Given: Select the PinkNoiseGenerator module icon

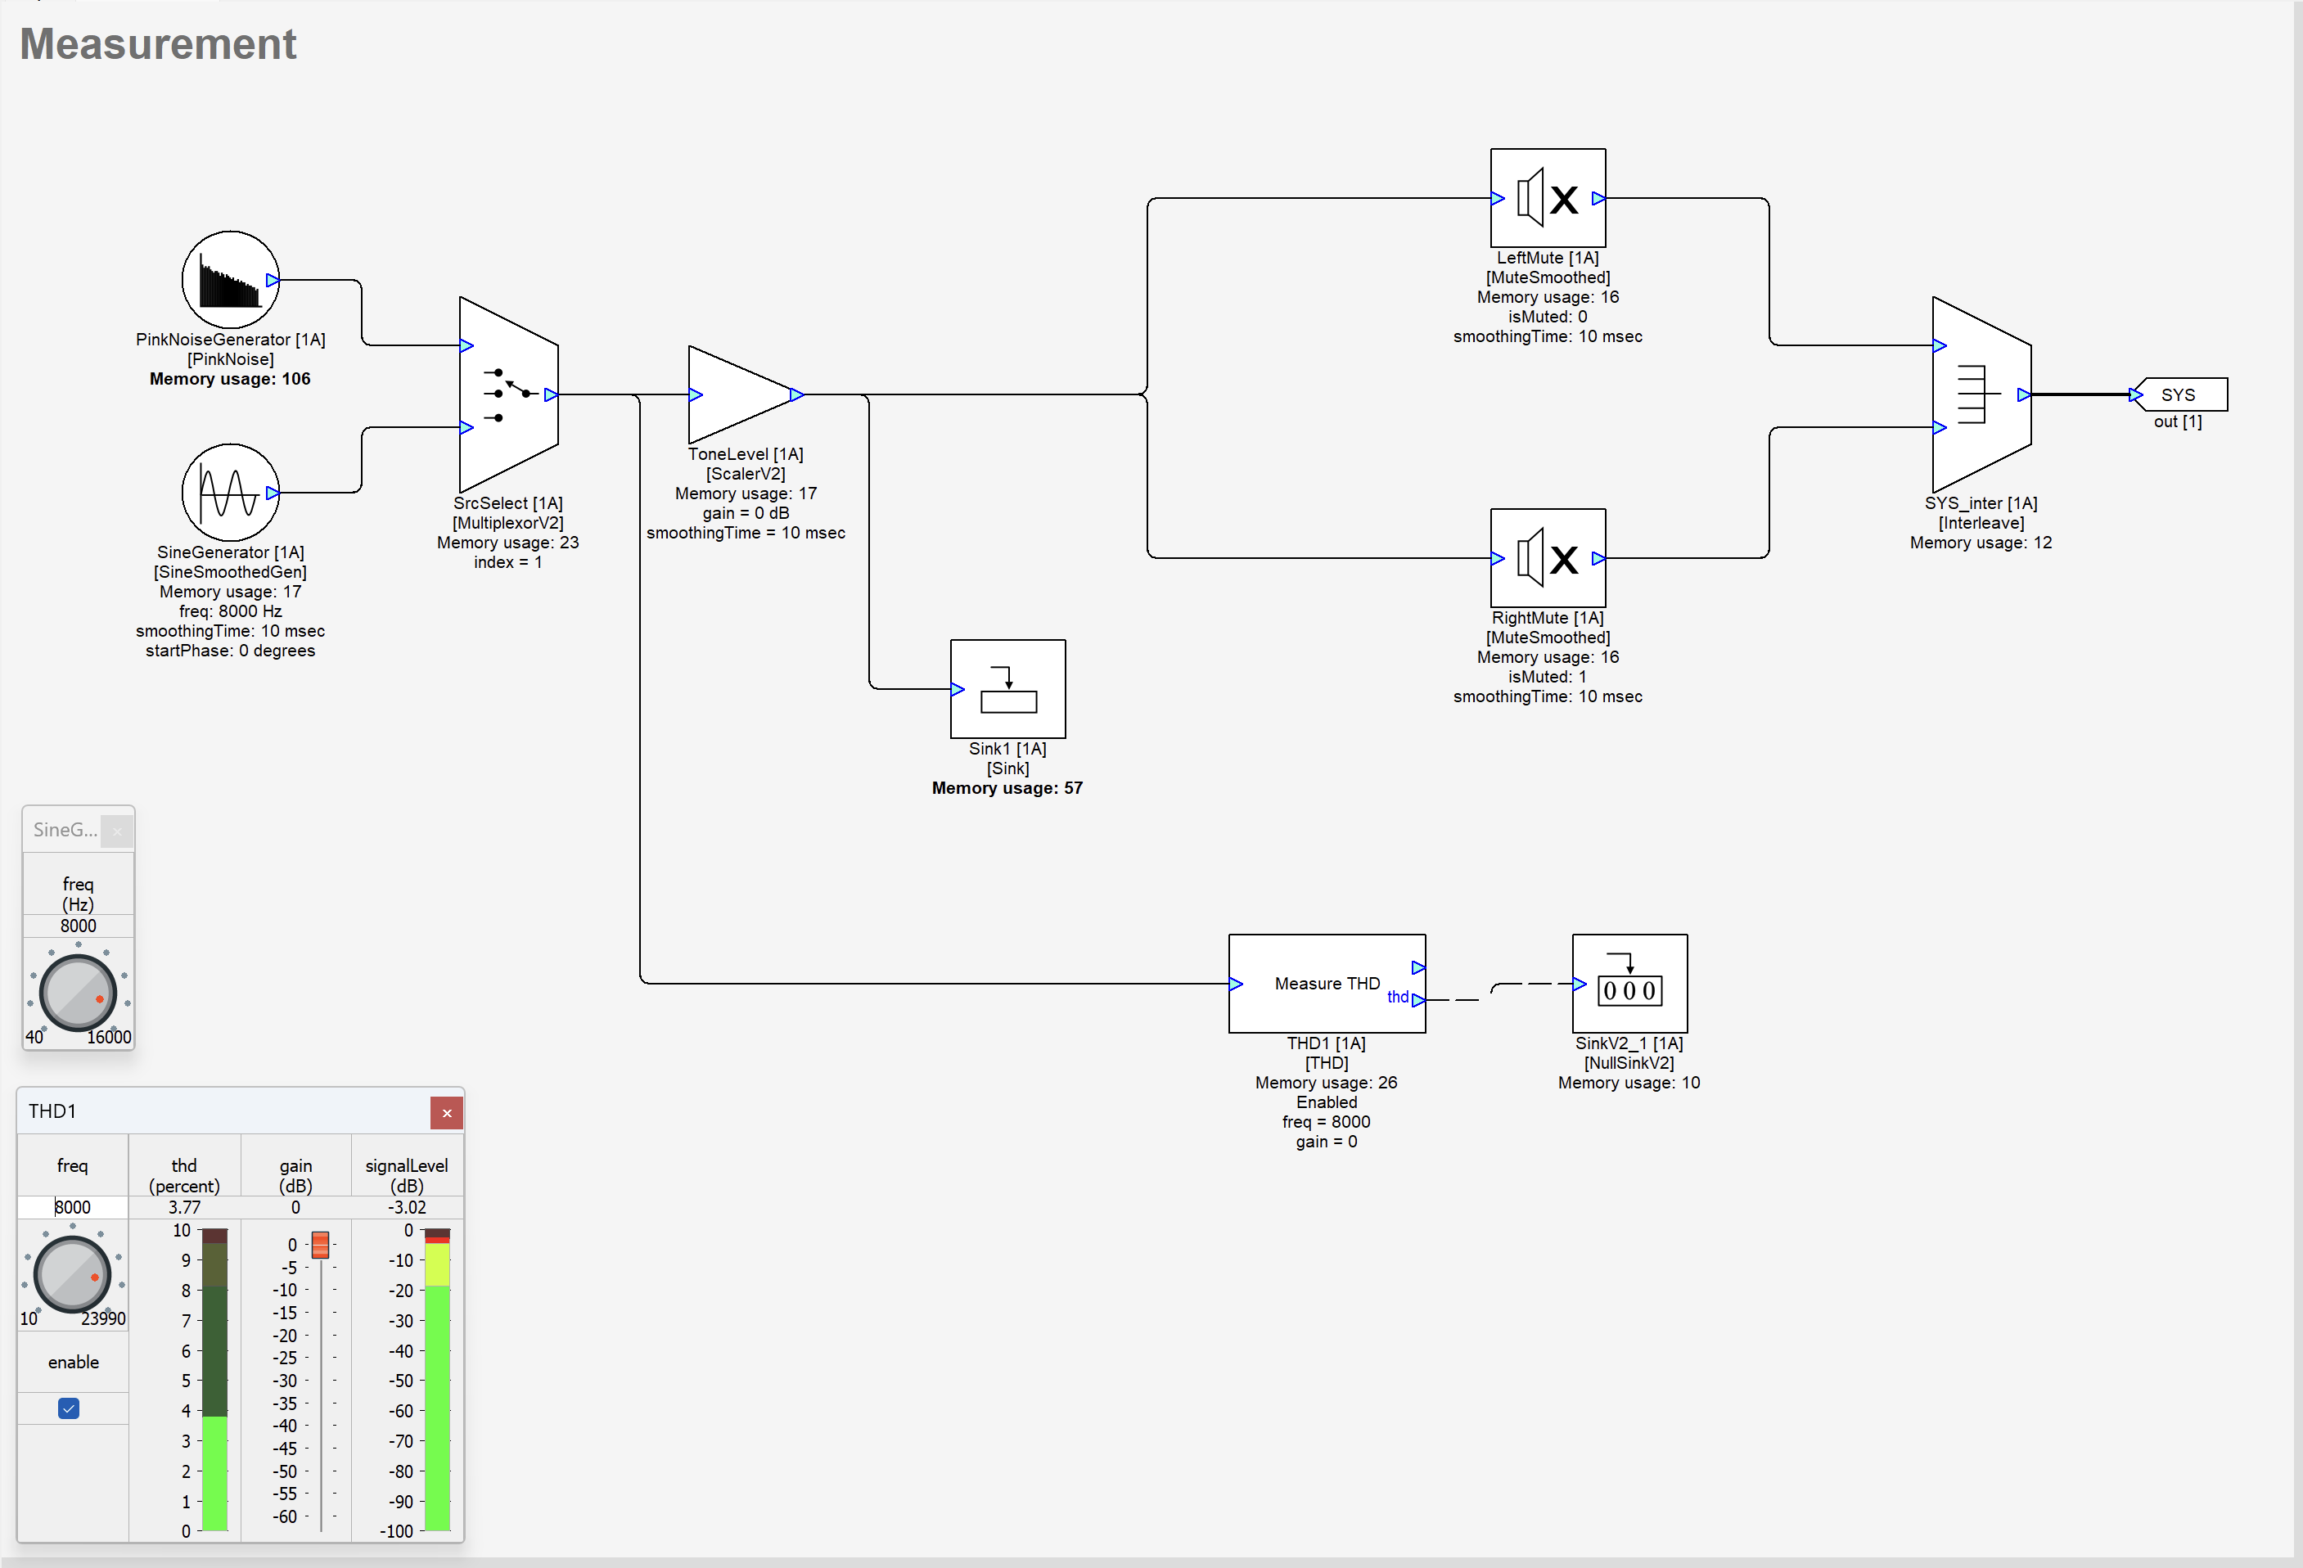Looking at the screenshot, I should 230,280.
